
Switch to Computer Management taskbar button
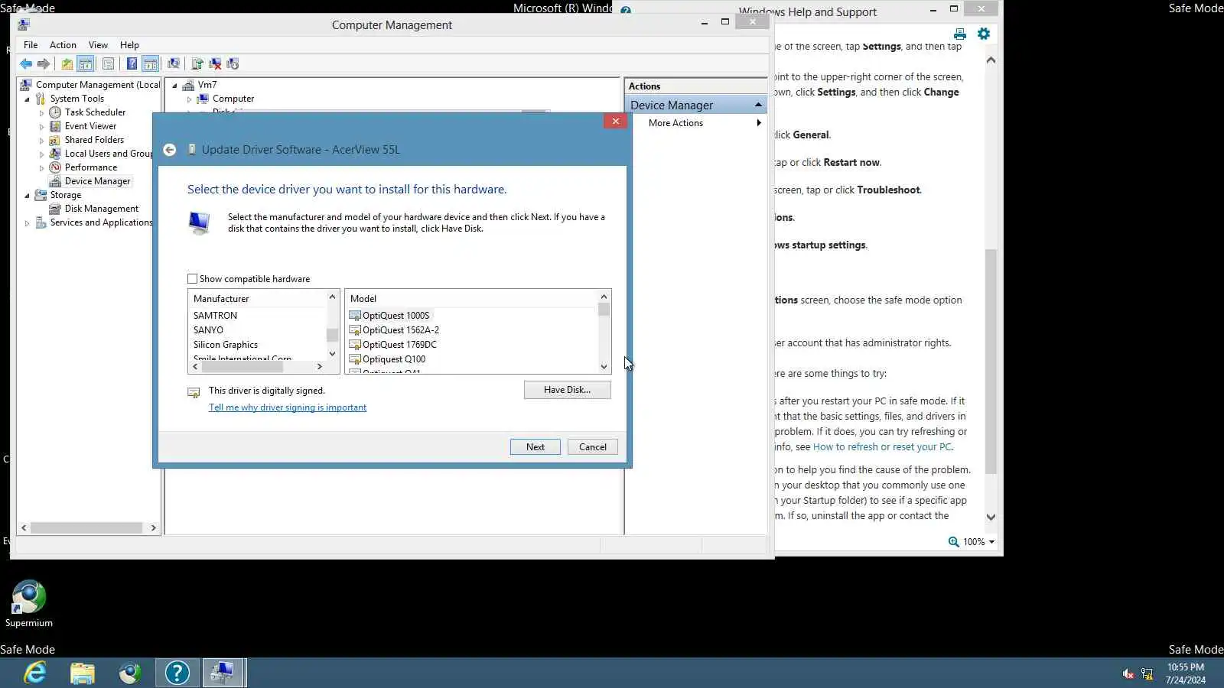(223, 673)
